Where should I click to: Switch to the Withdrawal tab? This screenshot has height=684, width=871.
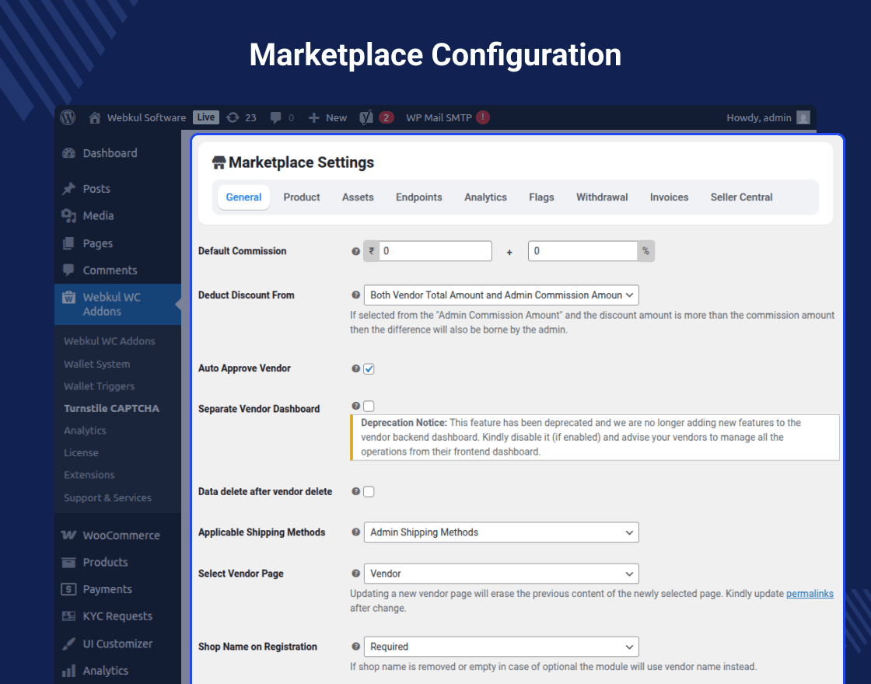[x=602, y=197]
